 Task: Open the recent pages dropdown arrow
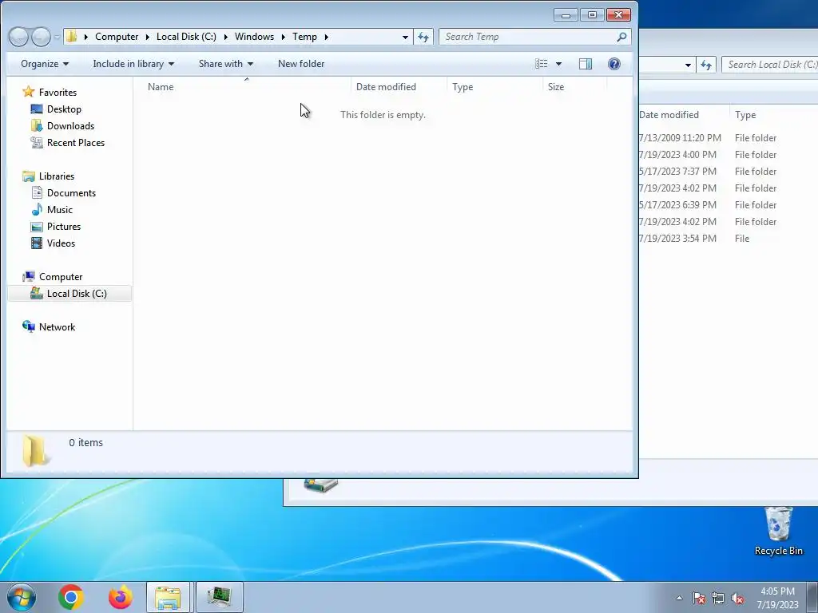(57, 37)
